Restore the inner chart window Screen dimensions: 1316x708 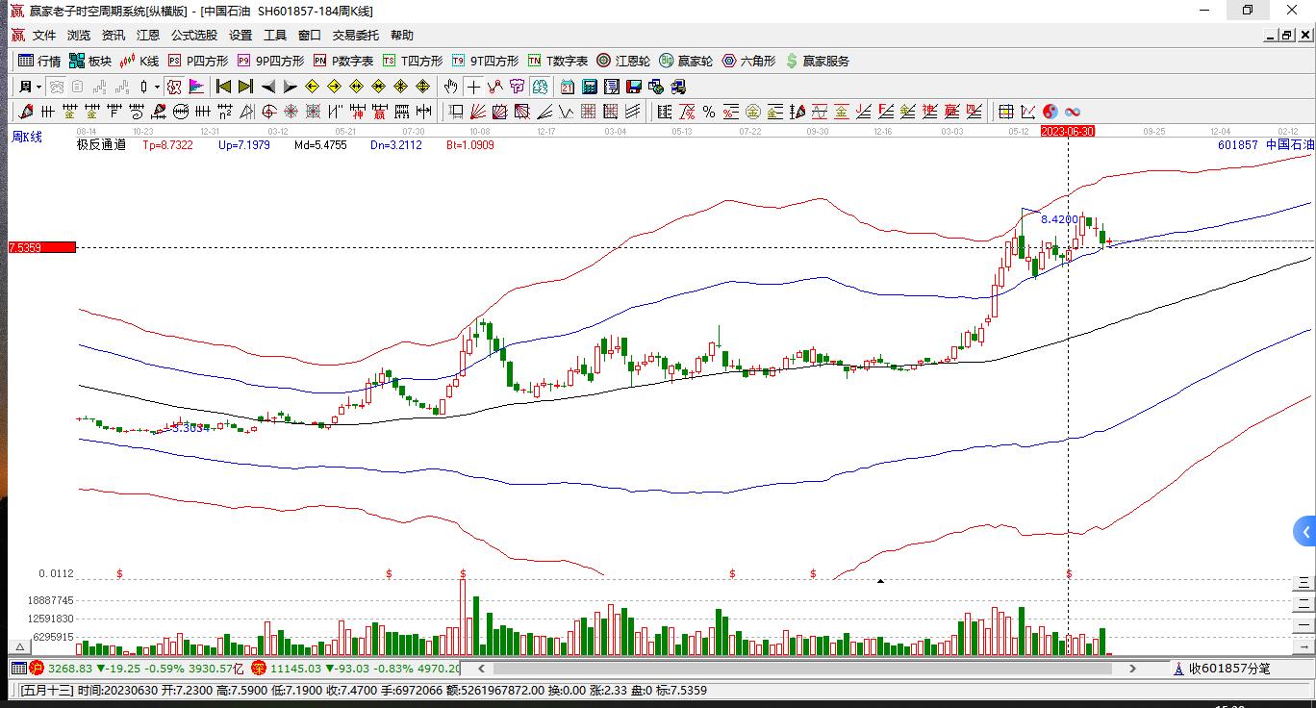1286,36
